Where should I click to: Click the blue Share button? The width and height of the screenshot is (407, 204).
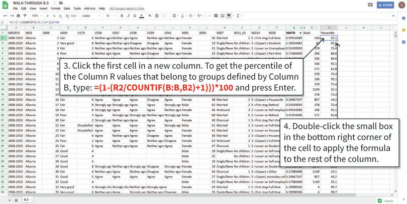click(386, 5)
